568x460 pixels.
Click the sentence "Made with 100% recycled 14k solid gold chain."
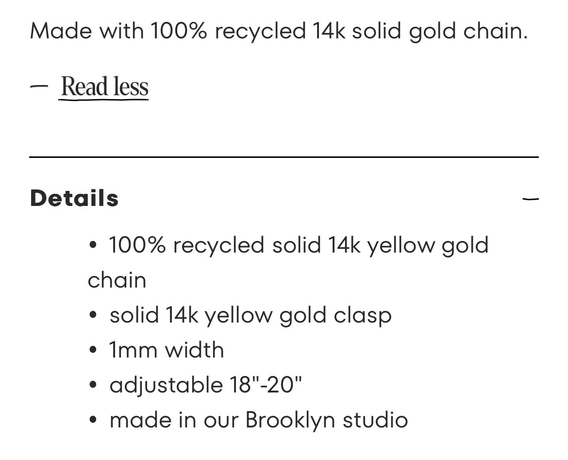pos(279,31)
